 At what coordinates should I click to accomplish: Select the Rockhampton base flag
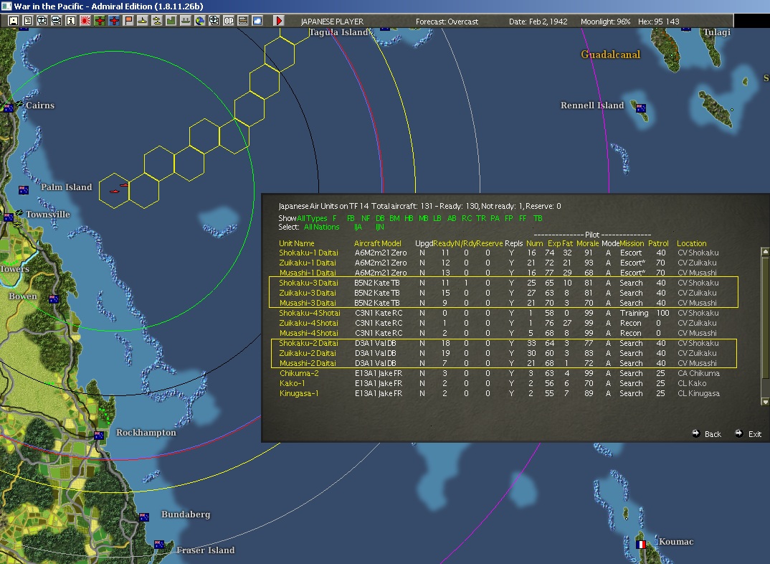click(x=99, y=436)
